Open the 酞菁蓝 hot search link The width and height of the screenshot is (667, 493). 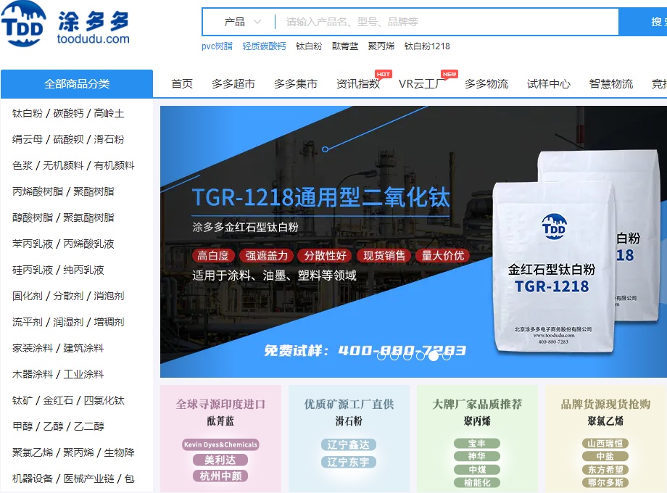345,46
